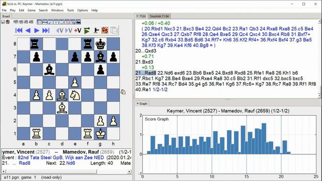This screenshot has height=181, width=322.
Task: Click the fourth database list icon in toolbar
Action: 31,22
